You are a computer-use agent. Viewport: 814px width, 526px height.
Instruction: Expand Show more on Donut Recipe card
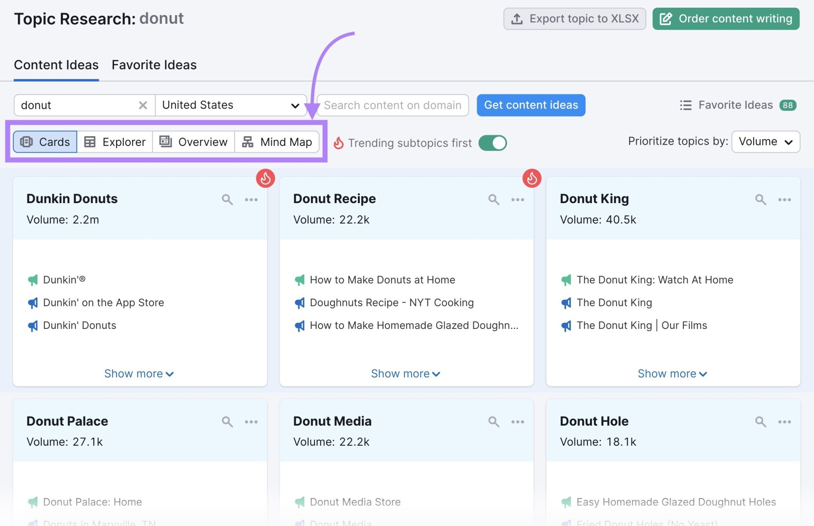tap(405, 373)
